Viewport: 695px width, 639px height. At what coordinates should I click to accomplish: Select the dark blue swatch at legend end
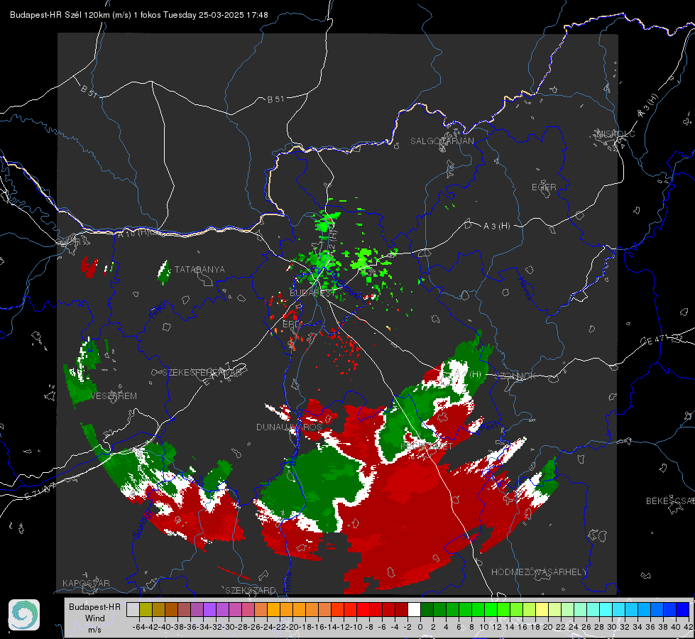(x=683, y=610)
